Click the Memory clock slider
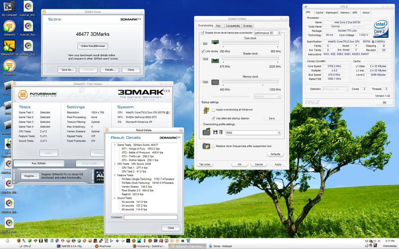Screen dimensions: 399x249 click(249, 82)
